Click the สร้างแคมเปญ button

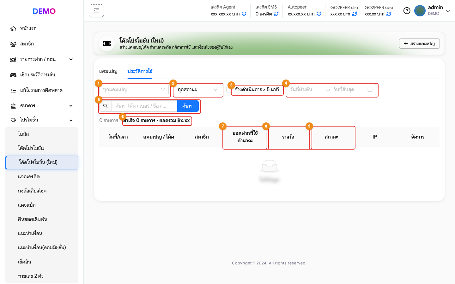click(x=419, y=44)
